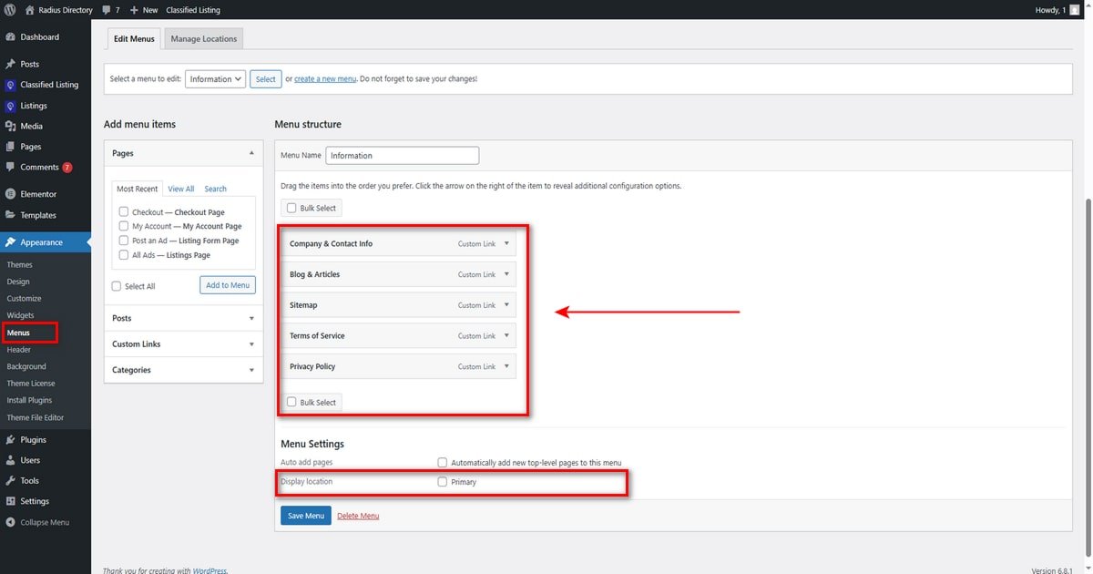Check the All Ads Listings Page checkbox
1093x574 pixels.
[124, 255]
